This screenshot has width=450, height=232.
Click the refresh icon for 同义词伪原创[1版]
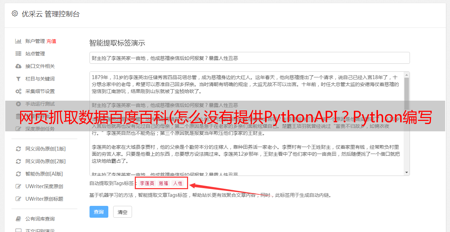pos(18,149)
